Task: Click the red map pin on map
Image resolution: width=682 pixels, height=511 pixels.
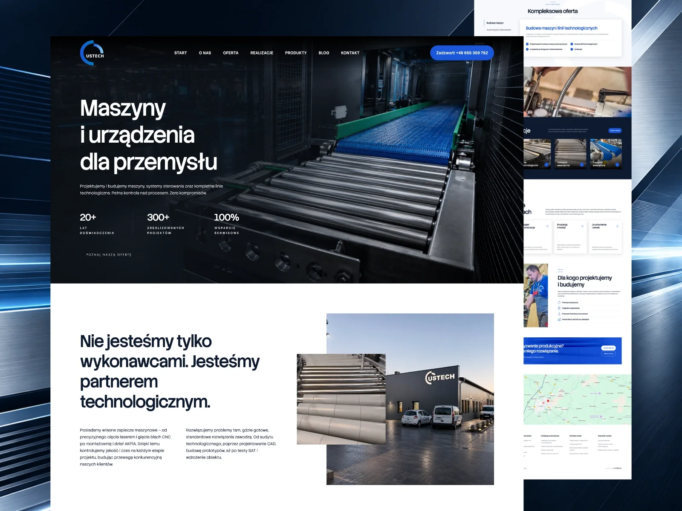Action: tap(548, 401)
